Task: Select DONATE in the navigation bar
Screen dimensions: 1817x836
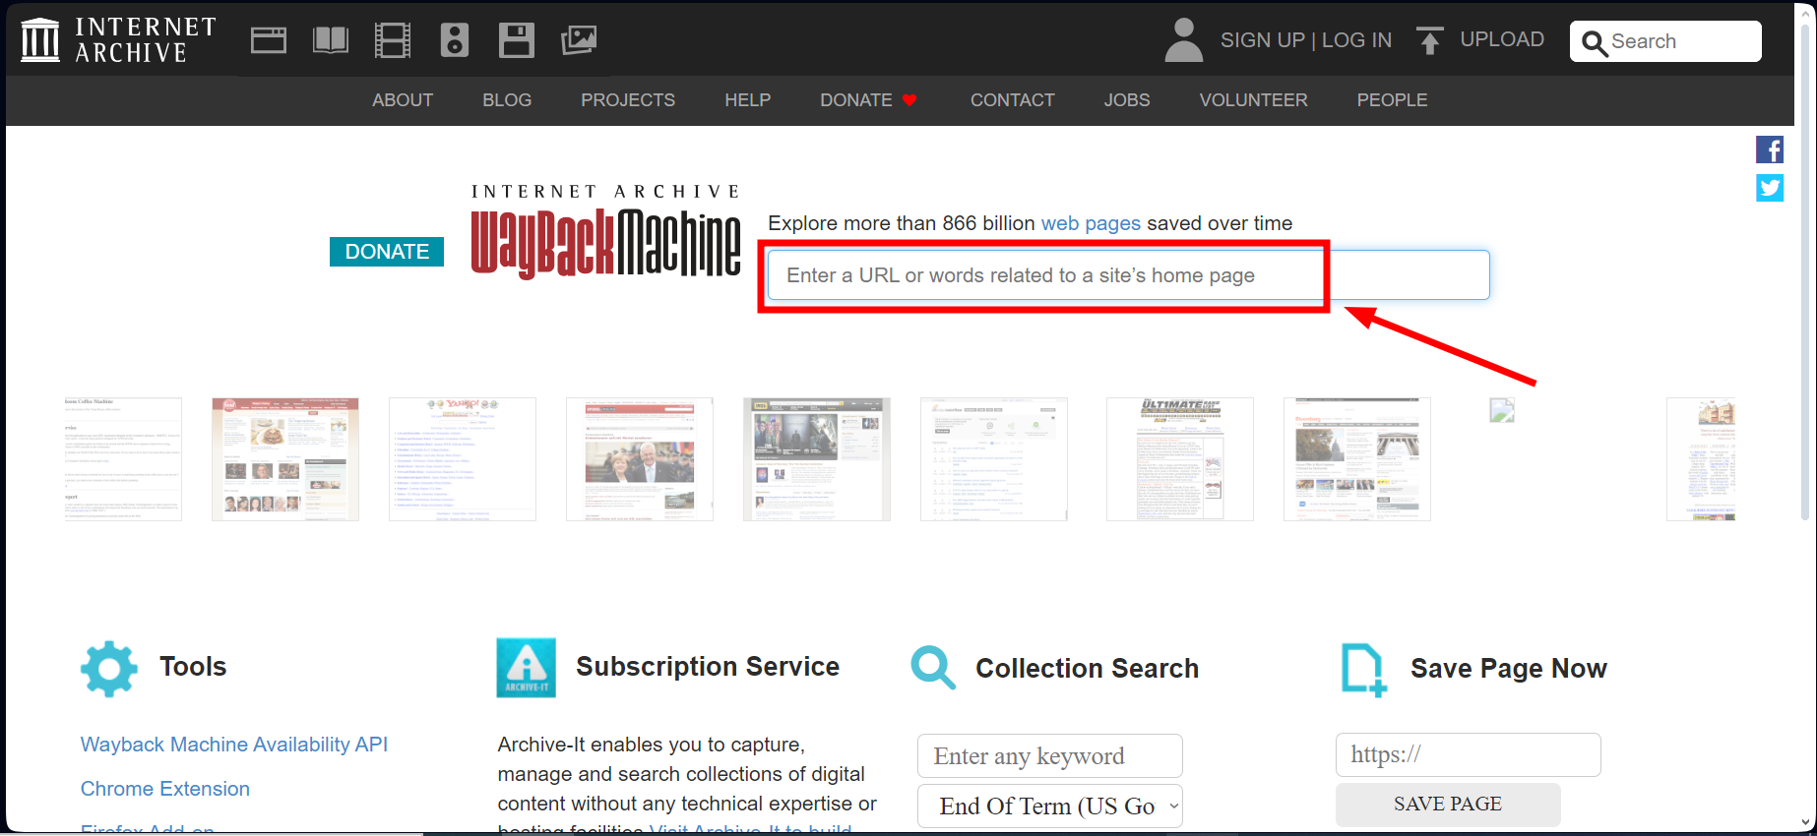Action: click(x=856, y=100)
